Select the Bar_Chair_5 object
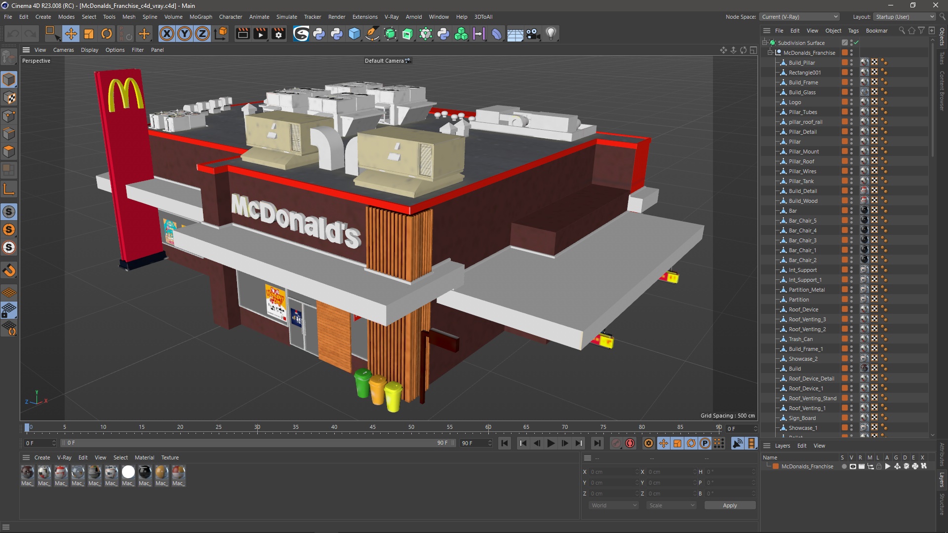 [802, 221]
